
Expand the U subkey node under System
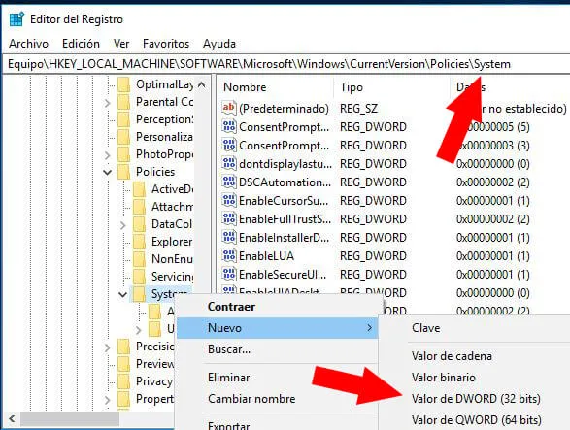click(139, 330)
